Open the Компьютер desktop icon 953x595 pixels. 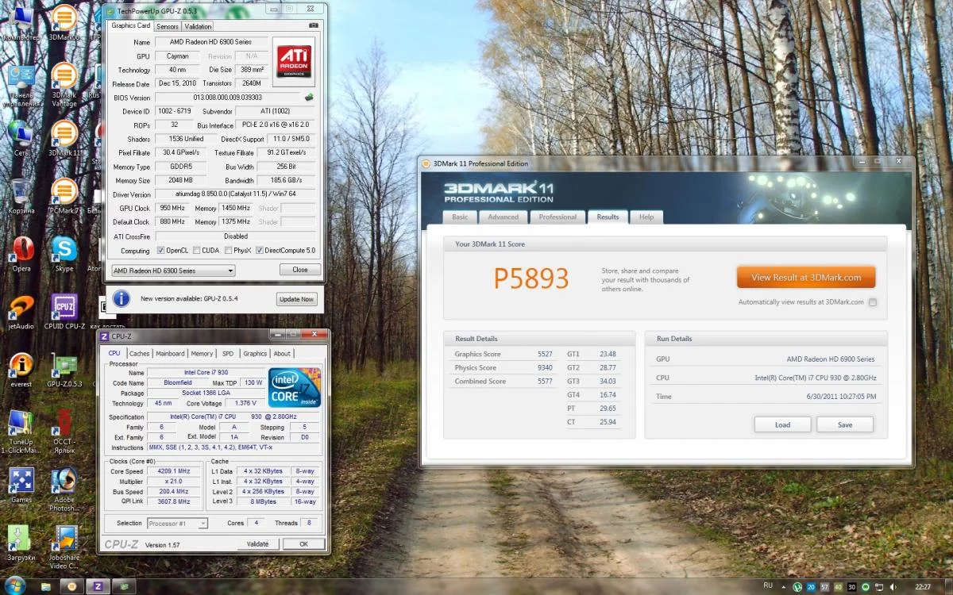(x=21, y=24)
